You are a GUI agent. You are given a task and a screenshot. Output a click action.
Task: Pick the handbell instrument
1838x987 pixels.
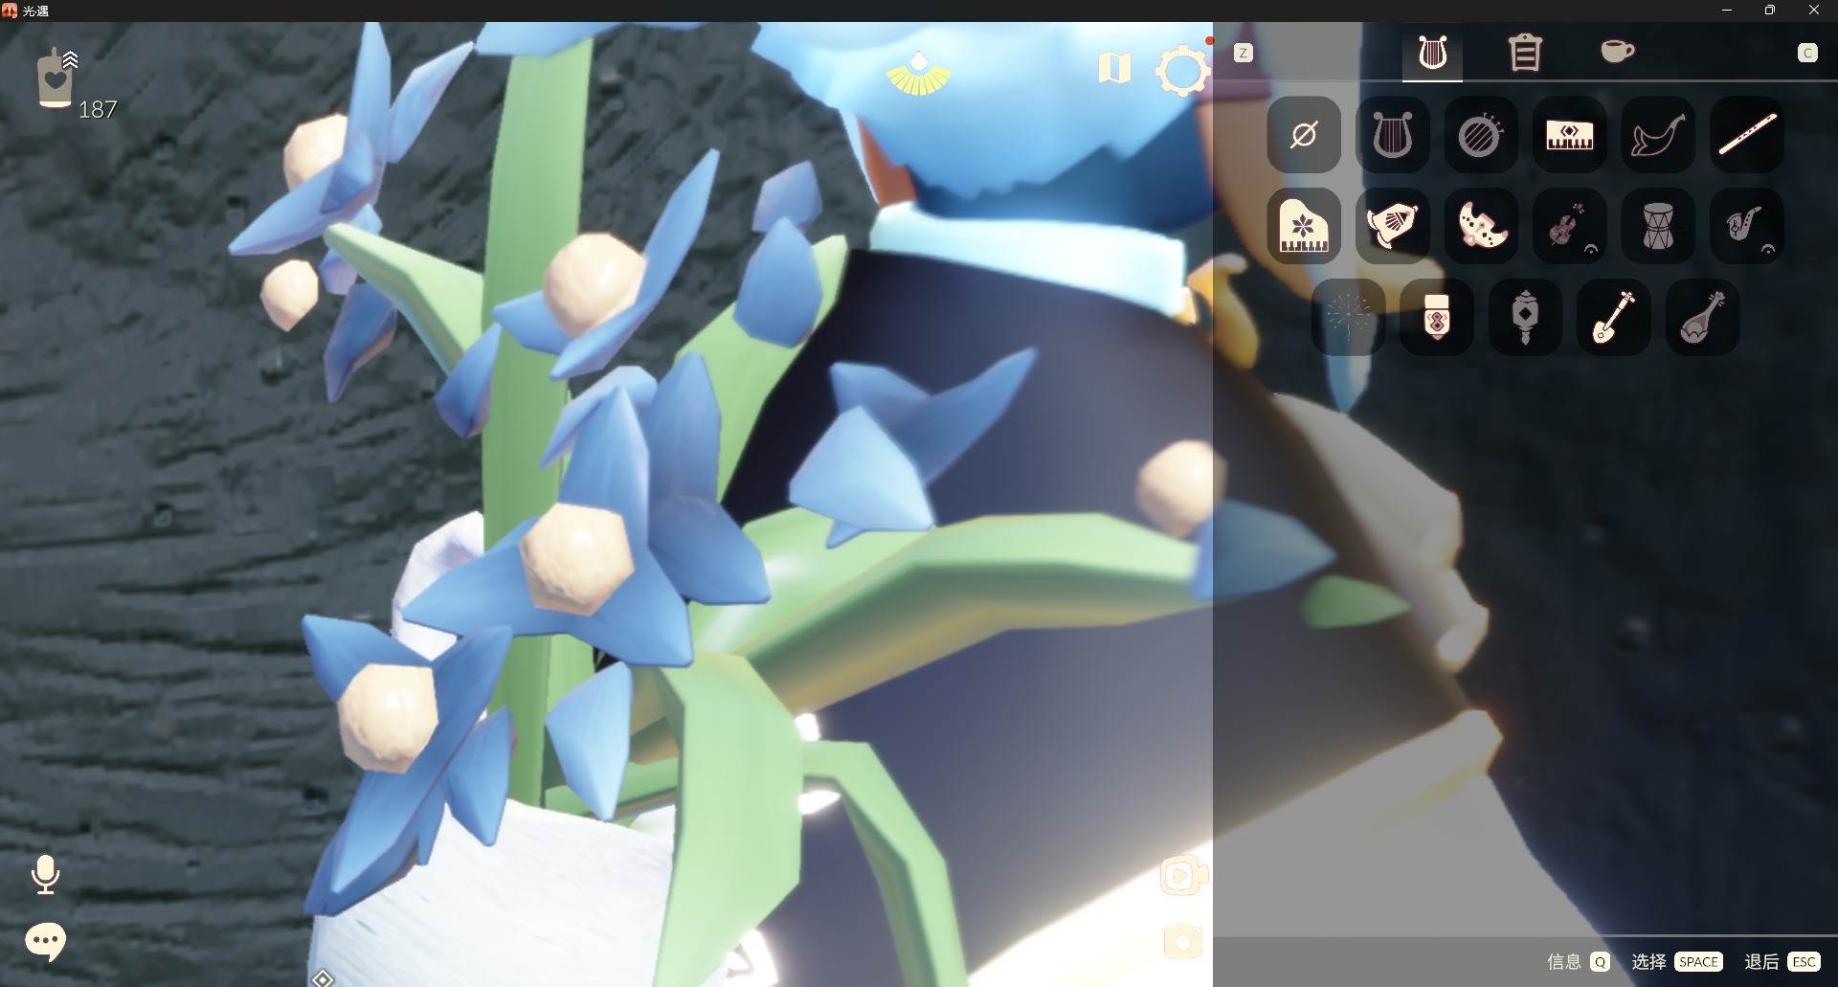click(1393, 226)
